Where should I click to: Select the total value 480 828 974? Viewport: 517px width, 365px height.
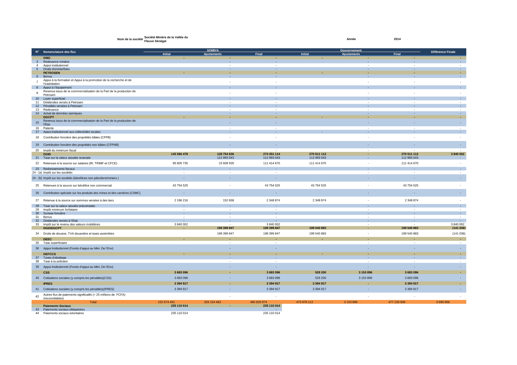pos(258,302)
